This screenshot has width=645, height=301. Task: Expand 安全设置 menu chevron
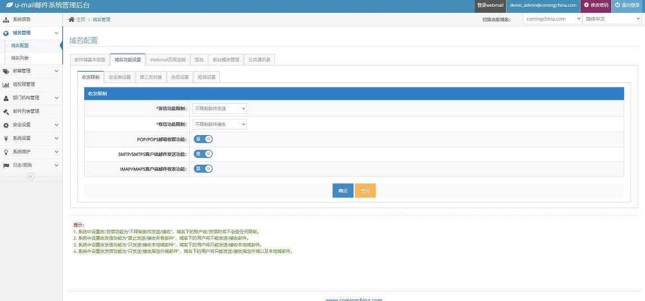pos(56,125)
